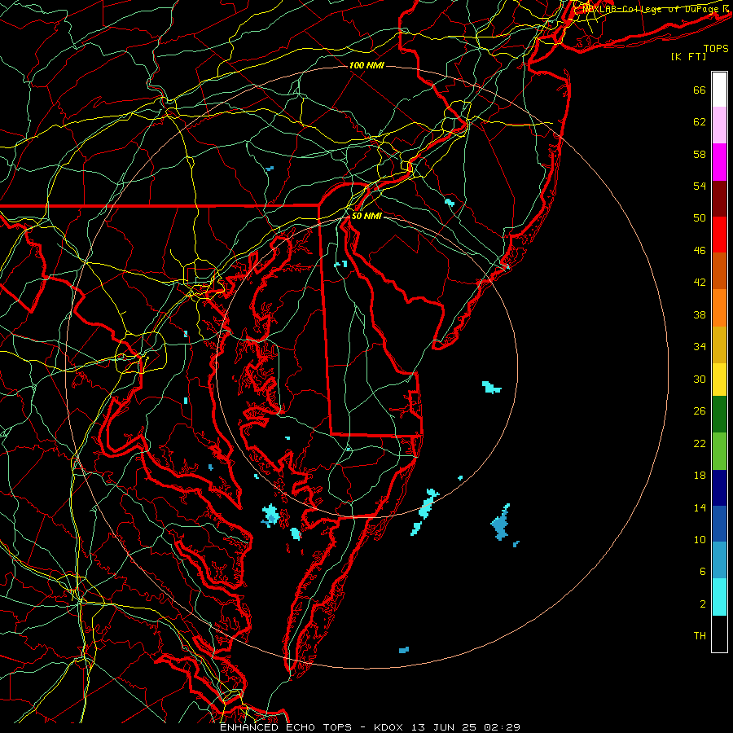
Task: Click the black TH threshold swatch
Action: (719, 634)
